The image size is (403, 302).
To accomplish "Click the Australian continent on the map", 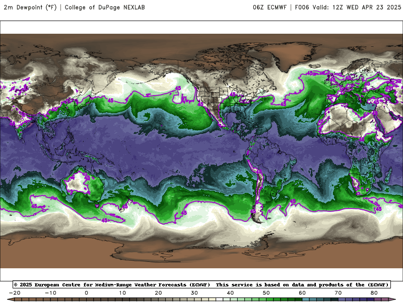I will pos(82,184).
